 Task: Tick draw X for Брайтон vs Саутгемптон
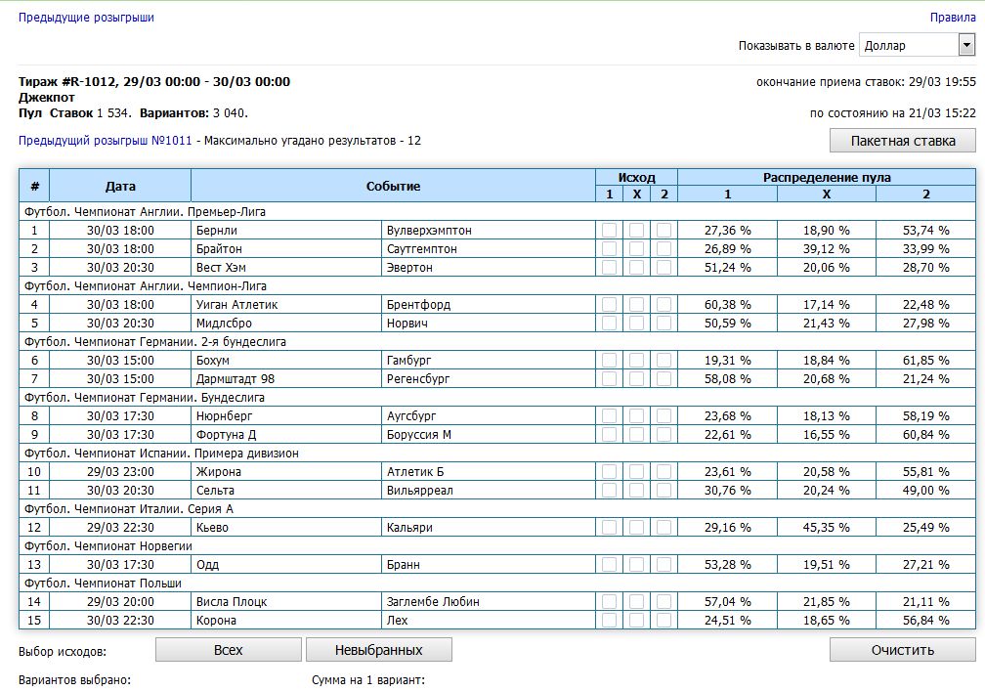point(637,249)
